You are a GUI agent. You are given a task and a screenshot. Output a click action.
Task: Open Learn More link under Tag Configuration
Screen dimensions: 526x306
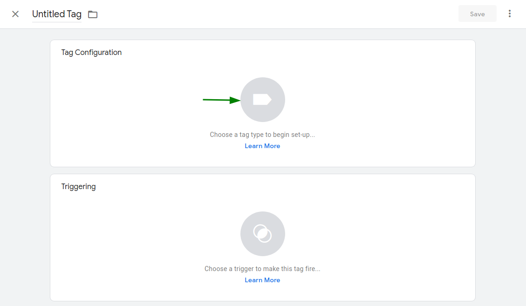262,146
